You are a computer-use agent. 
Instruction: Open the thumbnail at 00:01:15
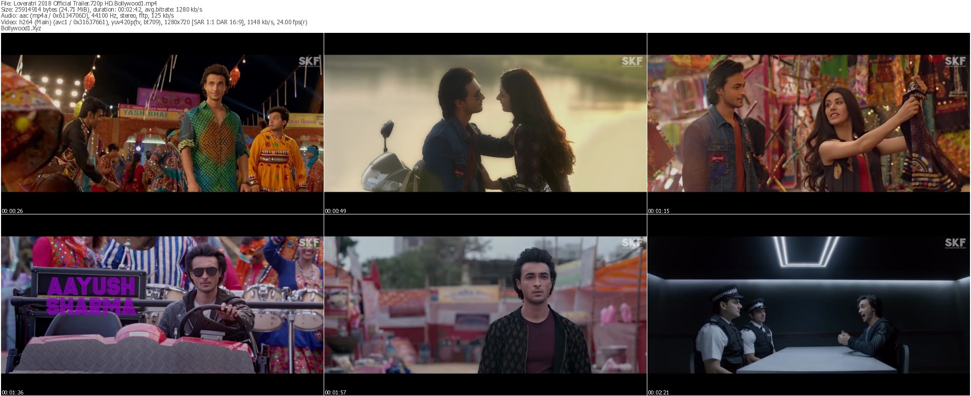[x=809, y=123]
